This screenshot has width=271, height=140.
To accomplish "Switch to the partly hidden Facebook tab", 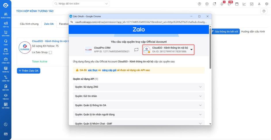I will click(x=64, y=24).
